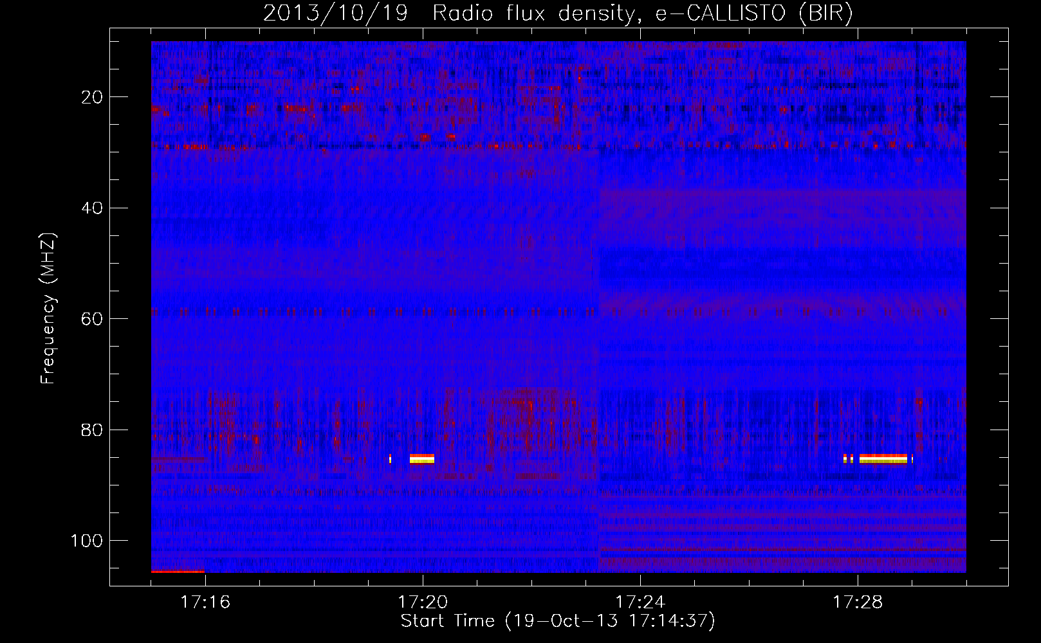1041x643 pixels.
Task: Click the red line at the spectrogram's bottom-left edge
Action: point(178,571)
